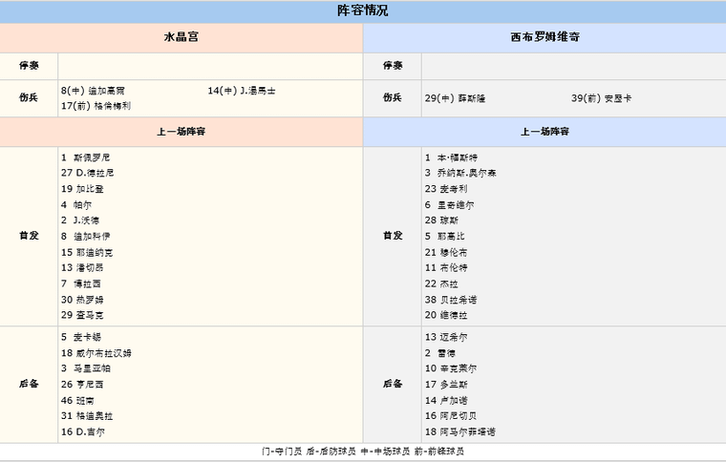This screenshot has height=462, width=726.
Task: Select substitute 26 亨尼西
Action: pos(82,385)
